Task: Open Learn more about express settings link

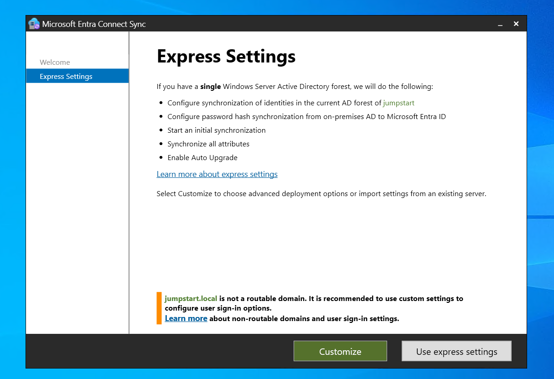Action: (x=217, y=174)
